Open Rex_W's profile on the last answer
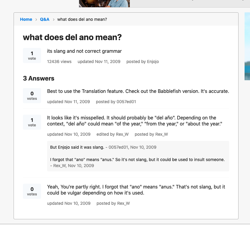Image resolution: width=250 pixels, height=225 pixels. point(123,203)
